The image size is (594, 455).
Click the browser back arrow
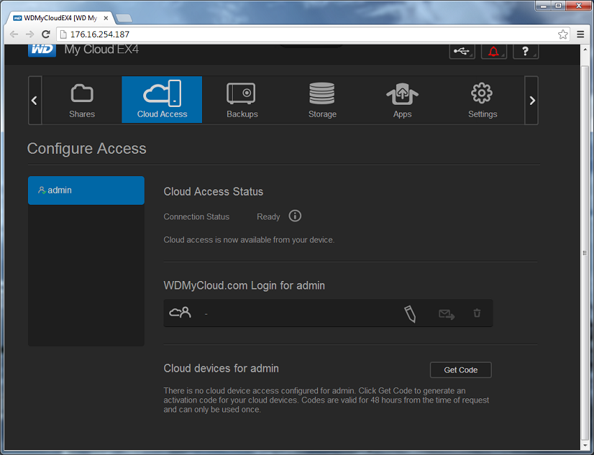(14, 34)
